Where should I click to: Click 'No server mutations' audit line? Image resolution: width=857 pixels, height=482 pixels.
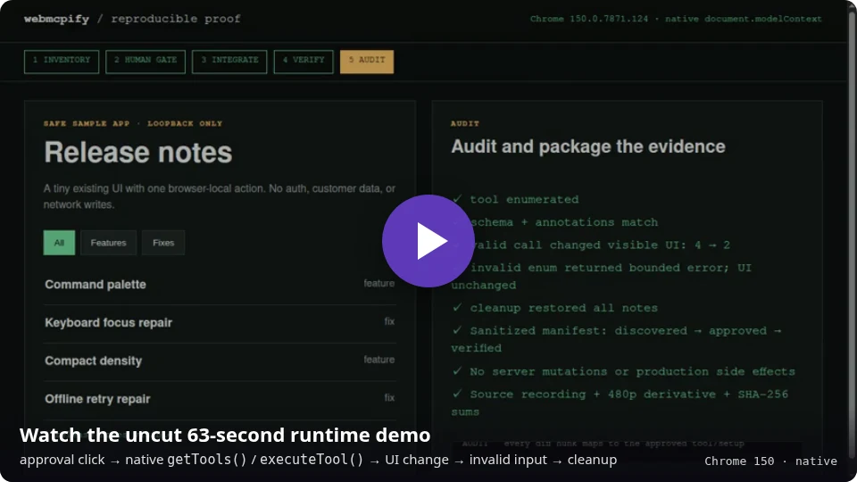pos(623,371)
